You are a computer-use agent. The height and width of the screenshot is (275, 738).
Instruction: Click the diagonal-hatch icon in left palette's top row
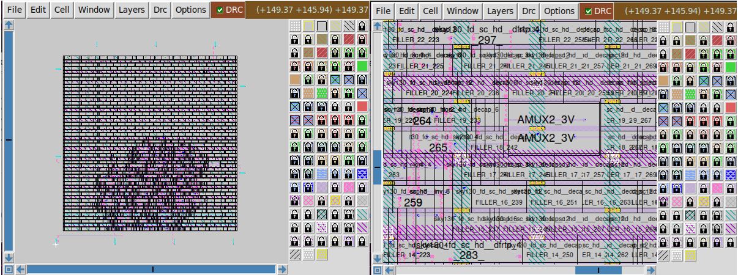click(348, 26)
